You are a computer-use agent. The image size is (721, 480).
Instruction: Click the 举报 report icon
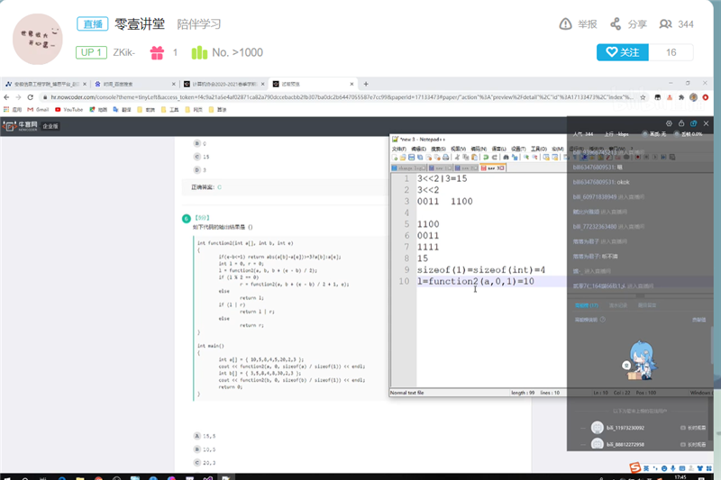[x=565, y=24]
